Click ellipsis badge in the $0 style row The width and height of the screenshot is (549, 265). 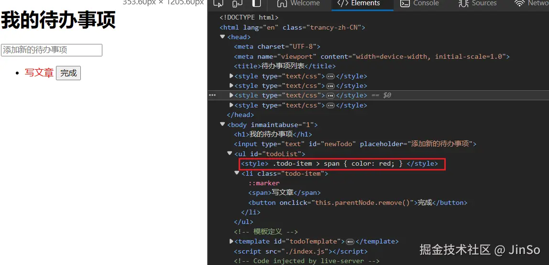[x=330, y=95]
